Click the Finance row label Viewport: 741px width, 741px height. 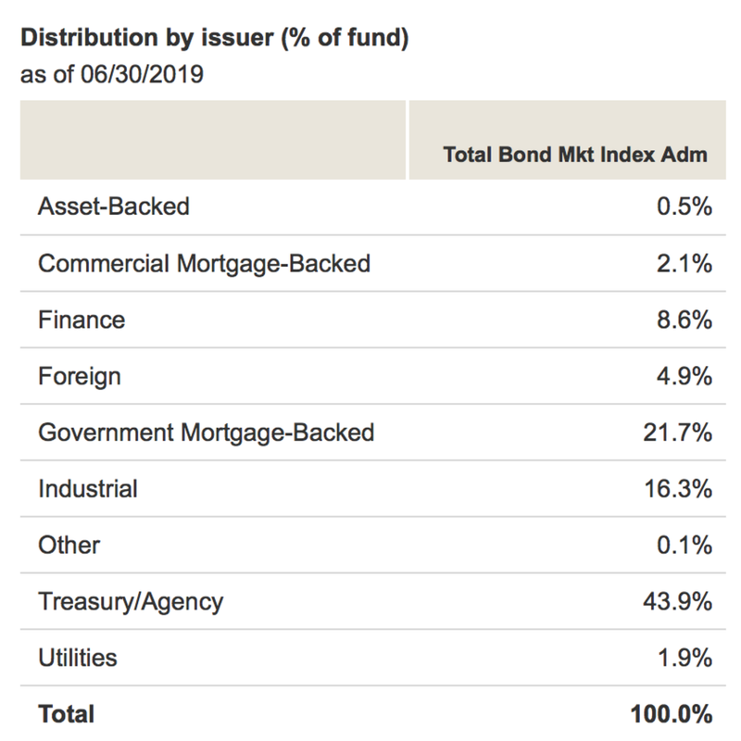tap(82, 320)
